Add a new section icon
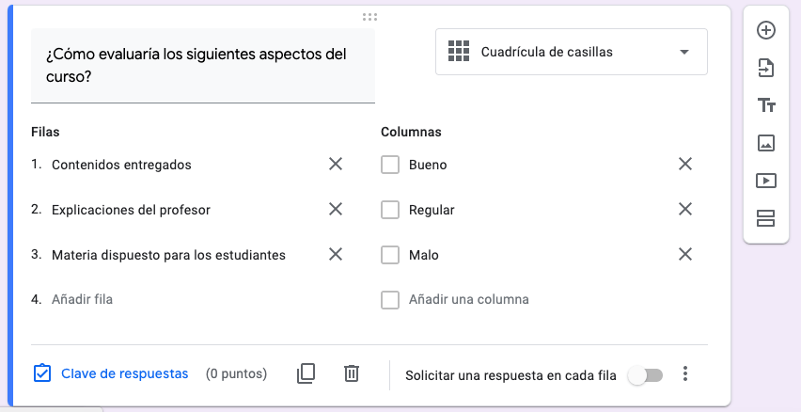801x412 pixels. tap(766, 219)
